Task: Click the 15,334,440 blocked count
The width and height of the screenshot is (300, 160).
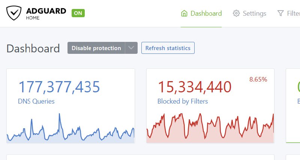Action: click(194, 87)
